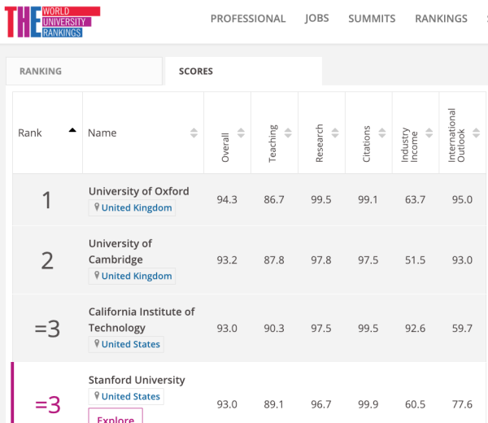The image size is (488, 423).
Task: Click Oxford citations score 99.1
Action: click(x=368, y=199)
